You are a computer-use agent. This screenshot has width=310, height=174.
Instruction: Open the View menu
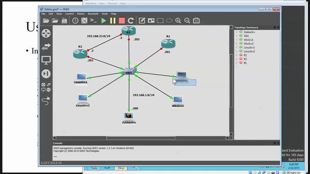(59, 14)
